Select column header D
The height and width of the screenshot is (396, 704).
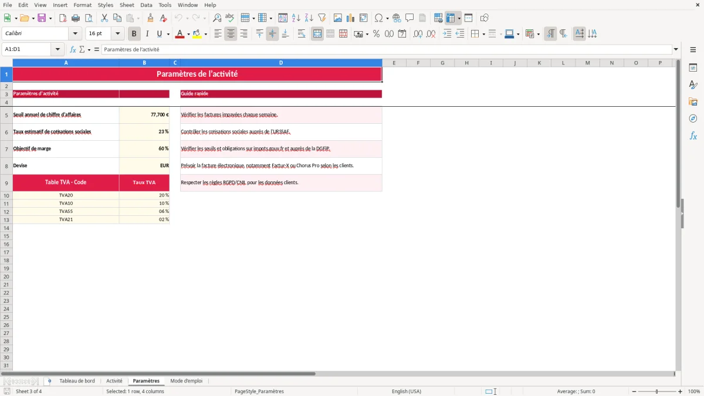(x=281, y=63)
